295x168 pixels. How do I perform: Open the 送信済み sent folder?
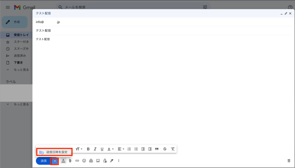coord(20,56)
